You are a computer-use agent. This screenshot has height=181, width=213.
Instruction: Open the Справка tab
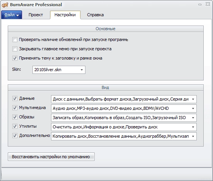(x=95, y=15)
